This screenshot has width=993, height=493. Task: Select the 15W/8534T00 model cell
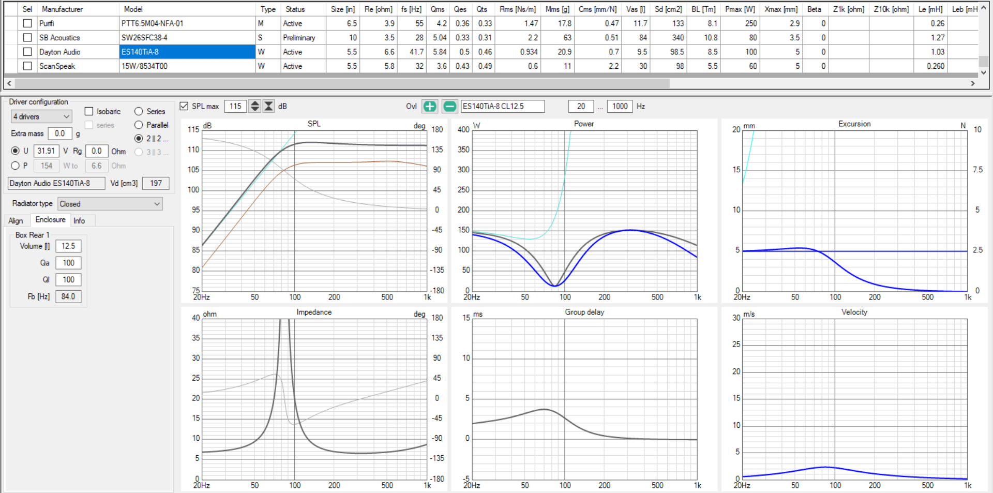[187, 66]
